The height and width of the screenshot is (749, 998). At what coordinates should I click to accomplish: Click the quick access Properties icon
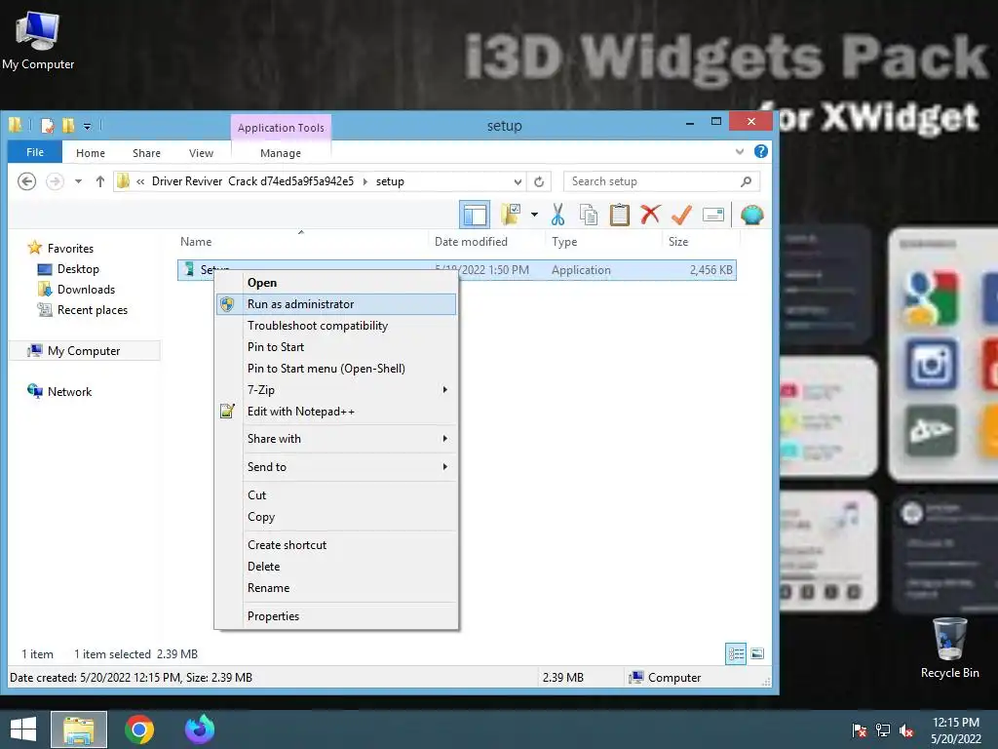point(48,126)
